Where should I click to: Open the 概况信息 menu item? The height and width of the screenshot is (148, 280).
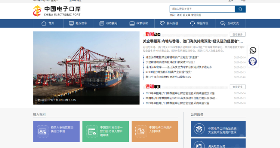click(x=81, y=23)
